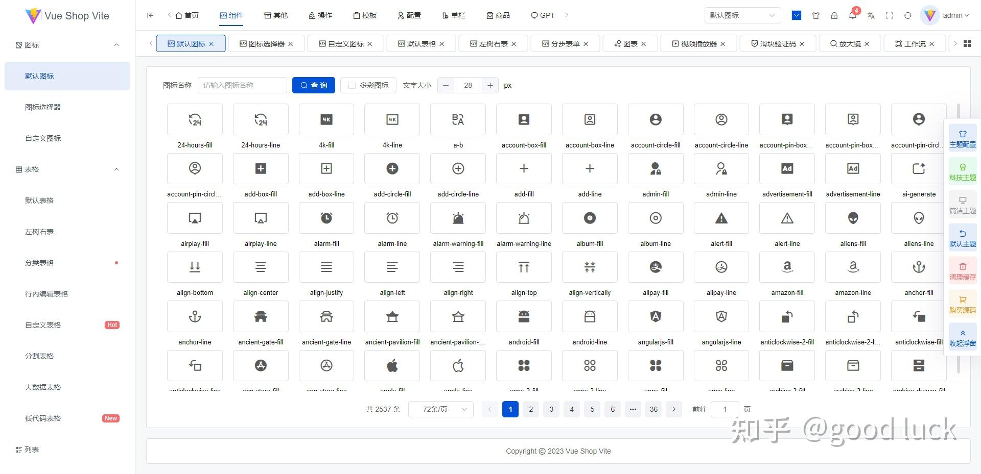Click the album-fill icon

[x=590, y=218]
